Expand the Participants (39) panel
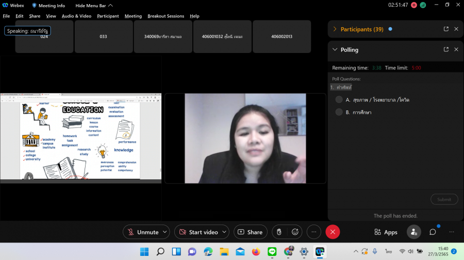The width and height of the screenshot is (464, 260). coord(335,29)
